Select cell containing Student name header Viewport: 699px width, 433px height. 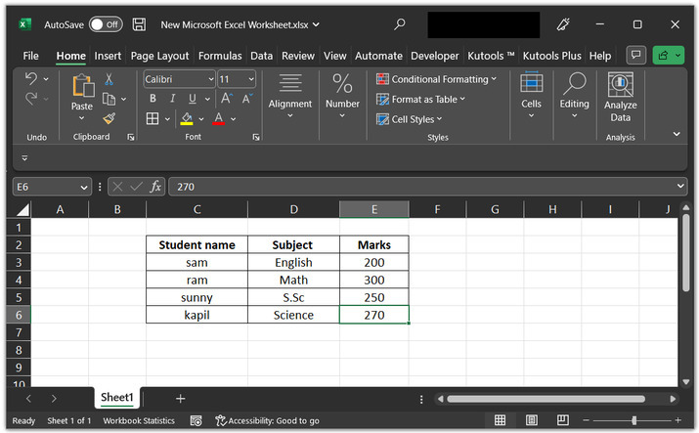pos(197,244)
